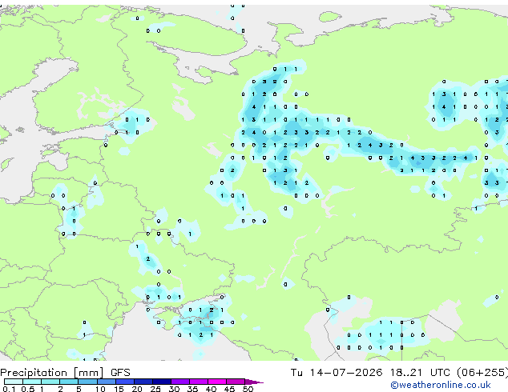Click the '35' legend label
Viewport: 508px width, 392px height.
(x=193, y=389)
